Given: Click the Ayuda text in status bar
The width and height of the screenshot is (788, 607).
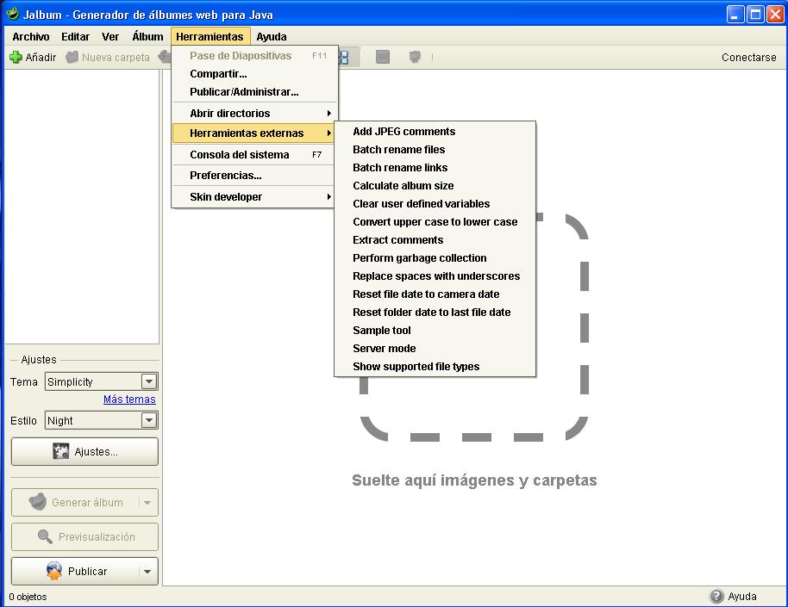Looking at the screenshot, I should pos(742,596).
